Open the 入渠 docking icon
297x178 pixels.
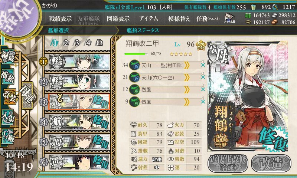[x=7, y=117]
